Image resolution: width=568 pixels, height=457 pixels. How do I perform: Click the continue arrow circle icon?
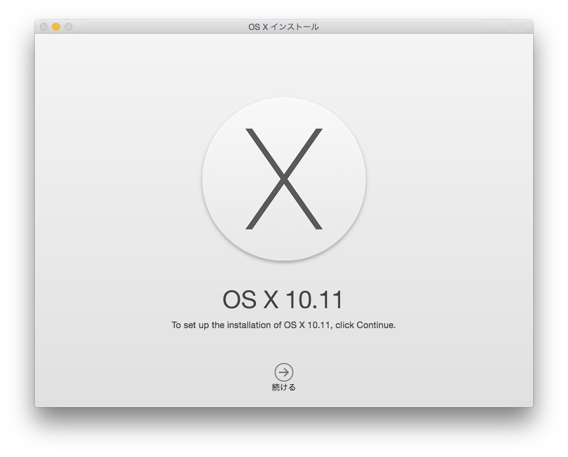pyautogui.click(x=283, y=372)
